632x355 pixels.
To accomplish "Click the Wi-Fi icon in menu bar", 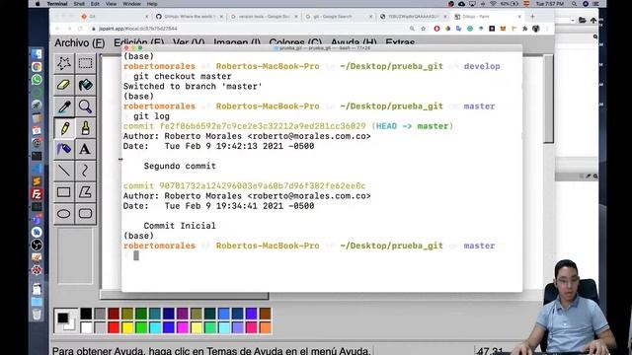I will tap(493, 4).
